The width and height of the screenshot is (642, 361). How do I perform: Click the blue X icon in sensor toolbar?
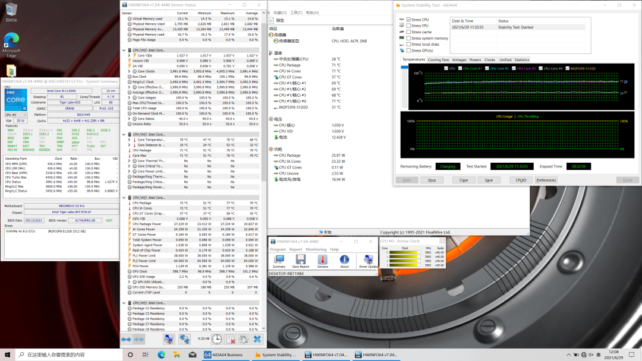(x=257, y=339)
